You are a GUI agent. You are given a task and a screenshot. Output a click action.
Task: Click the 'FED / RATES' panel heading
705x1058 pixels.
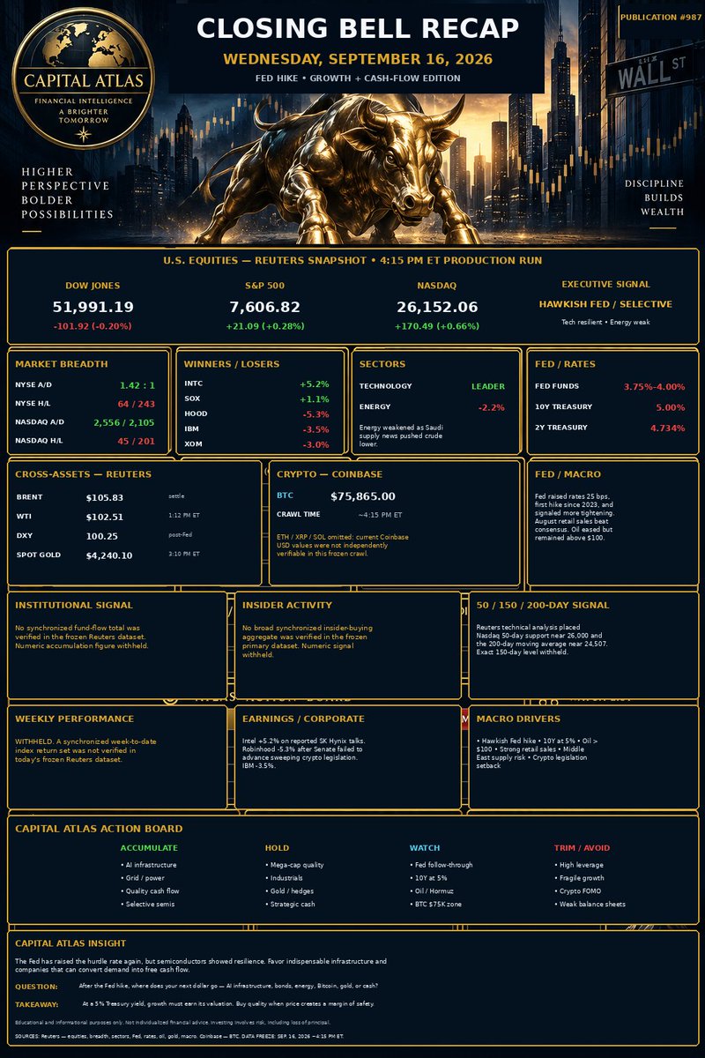point(565,364)
